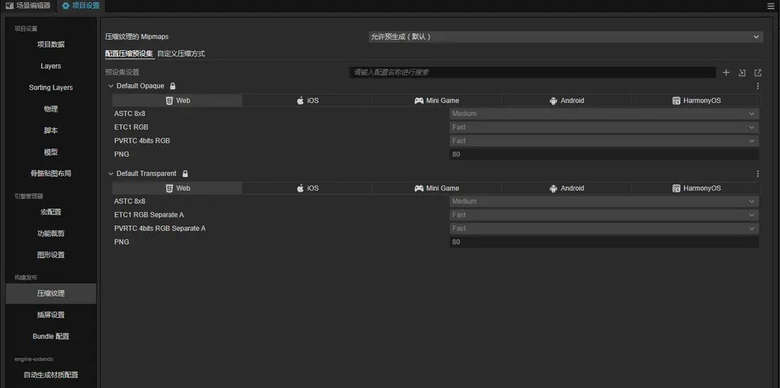Select Mini Game tab in Default Transparent

click(x=437, y=188)
